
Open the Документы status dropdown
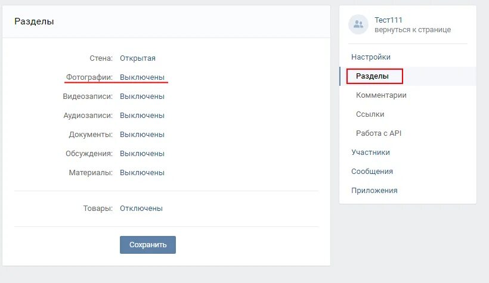(x=142, y=135)
